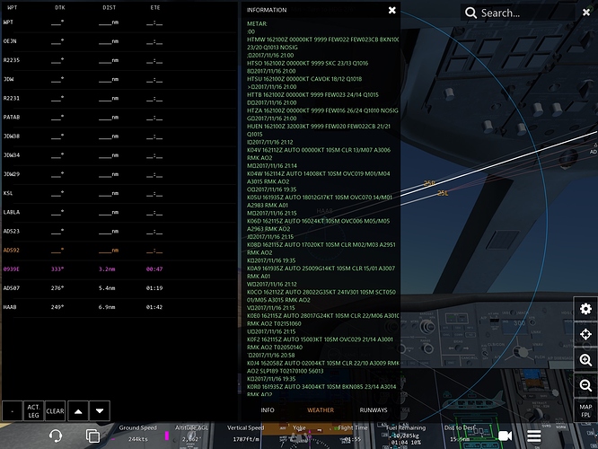
Task: Select destination HAAB in flight plan
Action: point(119,307)
